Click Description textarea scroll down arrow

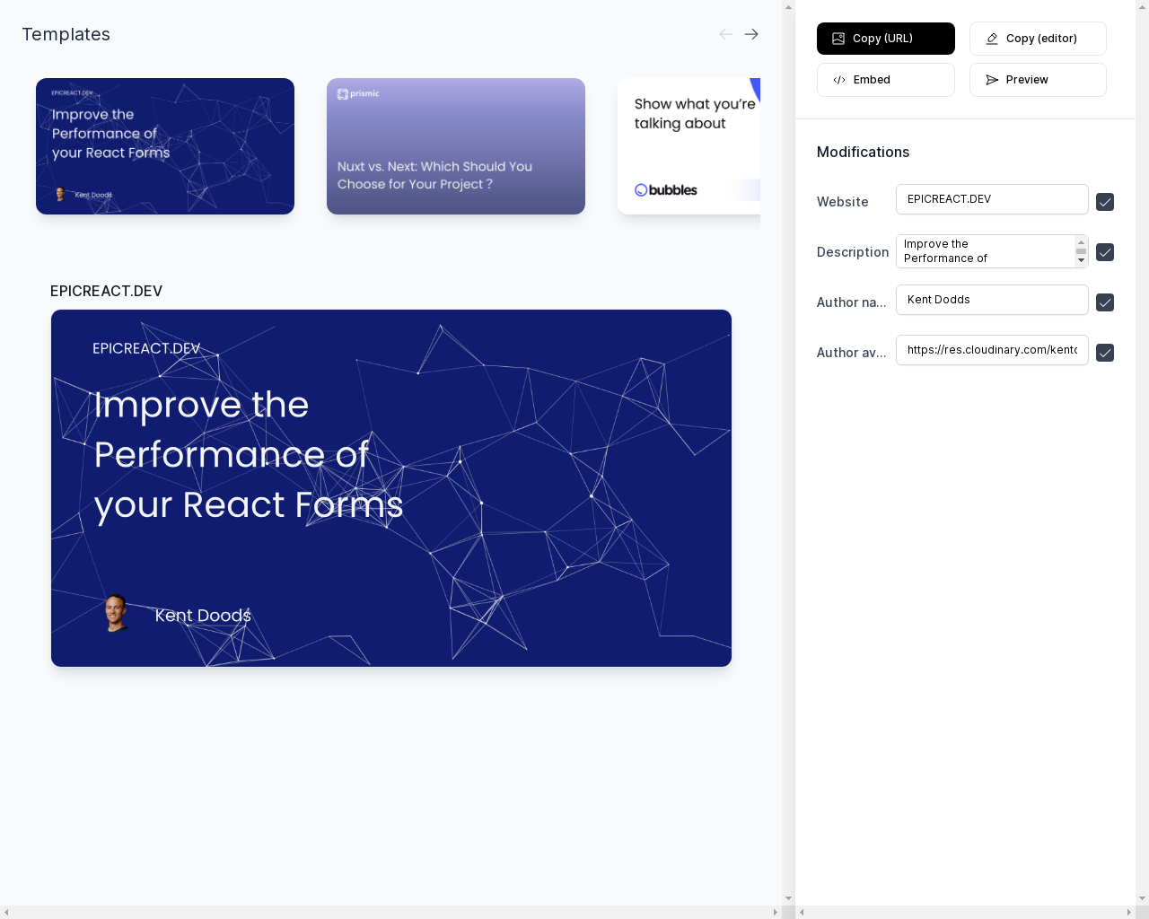(x=1081, y=260)
